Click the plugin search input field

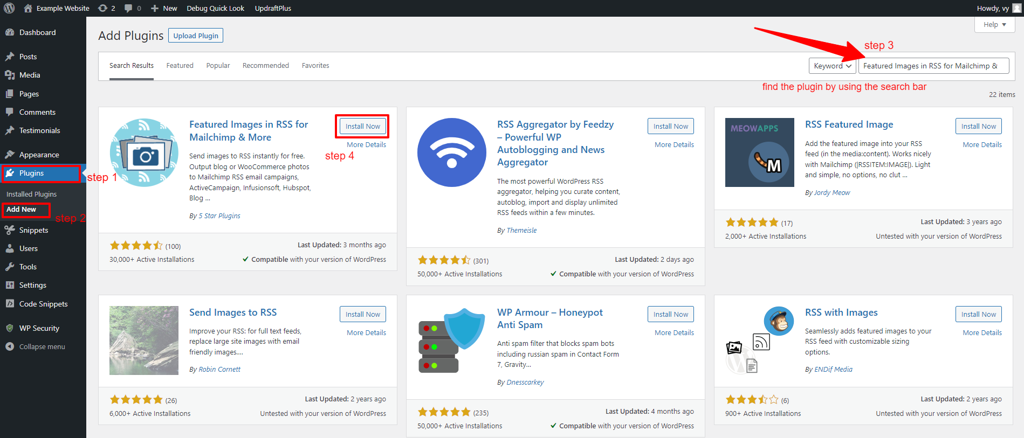[933, 66]
